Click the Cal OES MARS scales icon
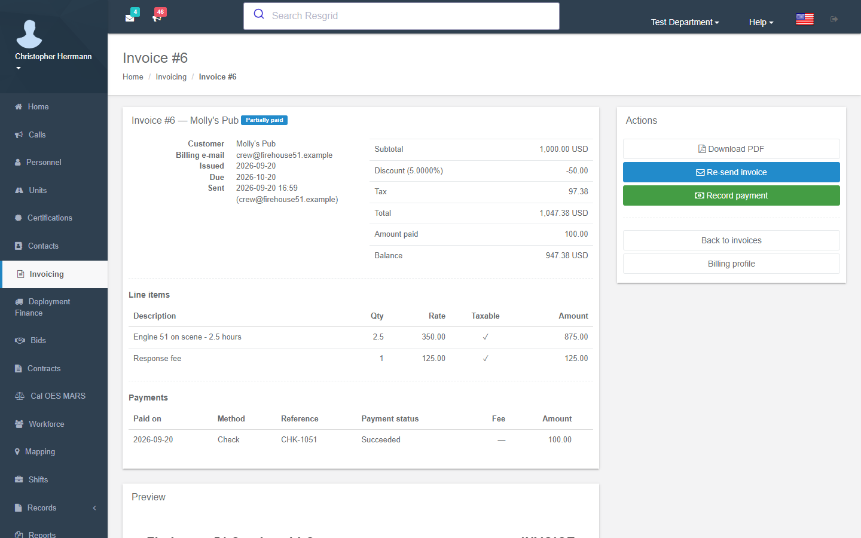861x538 pixels. coord(20,396)
